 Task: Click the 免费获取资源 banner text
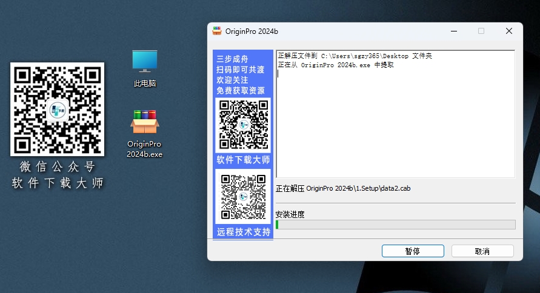[x=241, y=90]
